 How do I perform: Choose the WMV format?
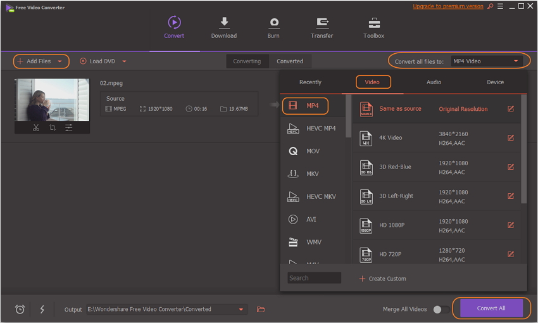click(312, 242)
